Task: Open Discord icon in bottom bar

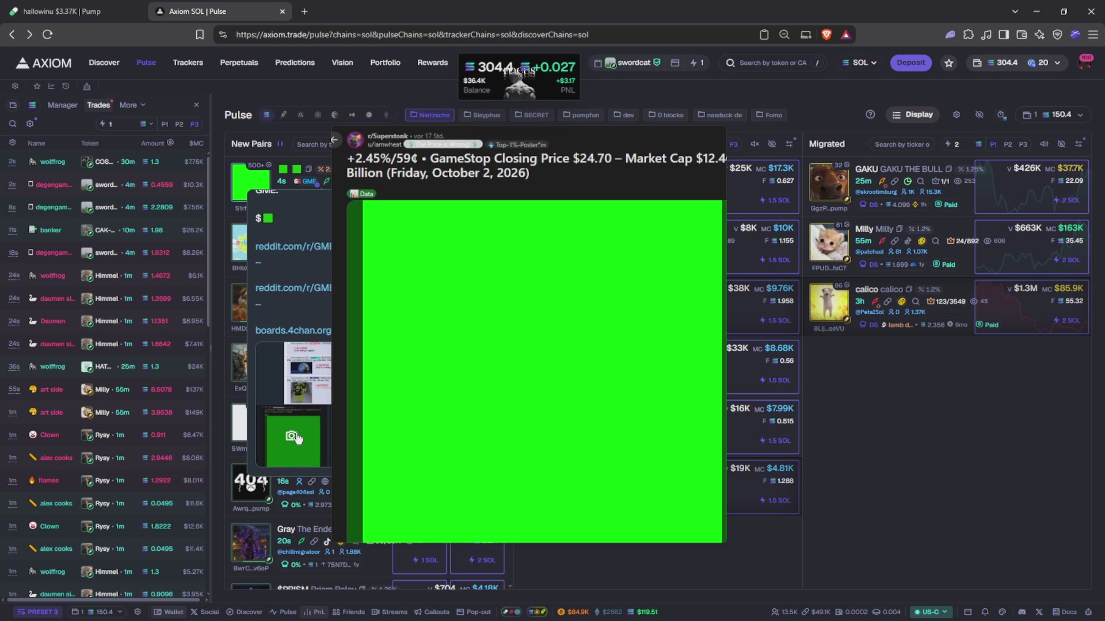Action: tap(1022, 612)
